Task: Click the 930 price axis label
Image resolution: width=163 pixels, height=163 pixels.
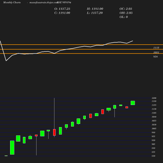Action: 153,141
